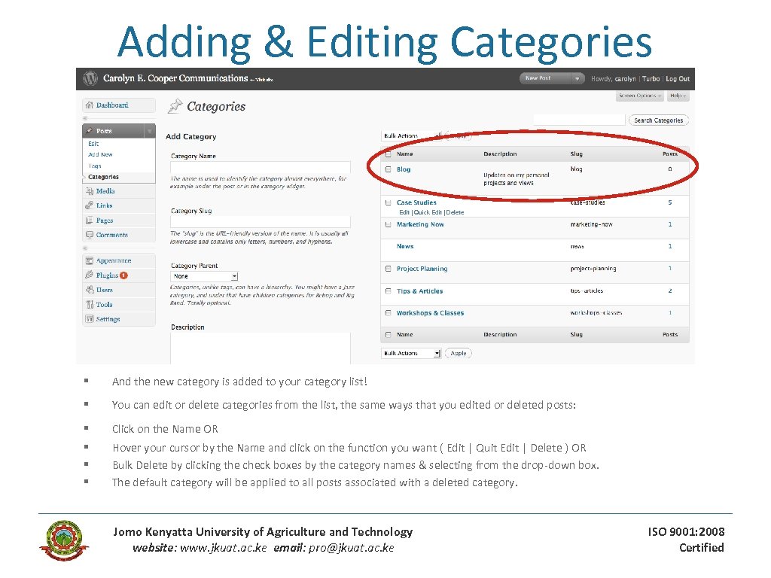Open the Settings section
771x578 pixels.
coord(110,318)
